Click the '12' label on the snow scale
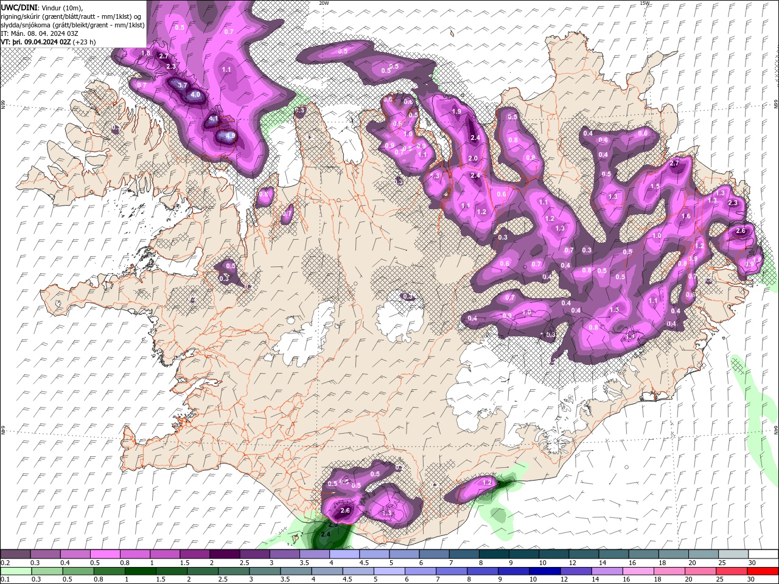 pyautogui.click(x=571, y=563)
